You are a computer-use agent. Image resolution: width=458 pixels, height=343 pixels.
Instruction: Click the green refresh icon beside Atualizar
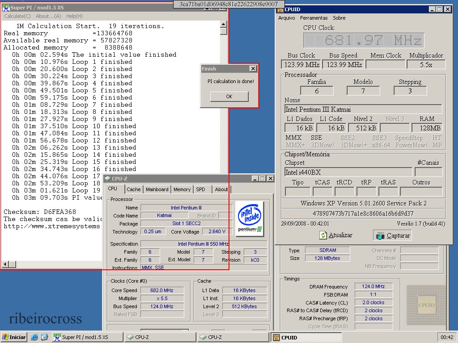(323, 235)
